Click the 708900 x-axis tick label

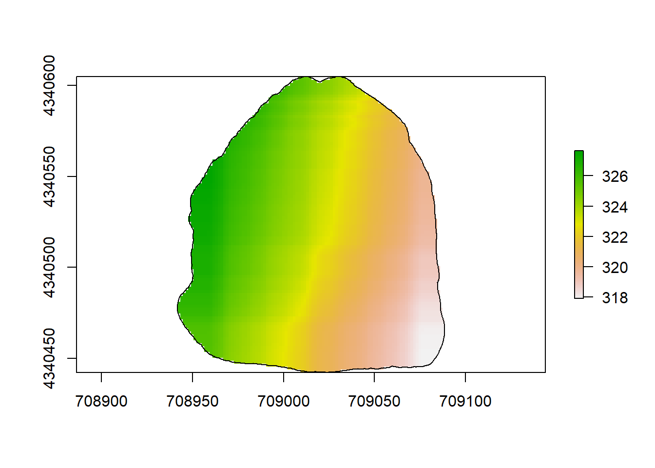click(x=101, y=401)
